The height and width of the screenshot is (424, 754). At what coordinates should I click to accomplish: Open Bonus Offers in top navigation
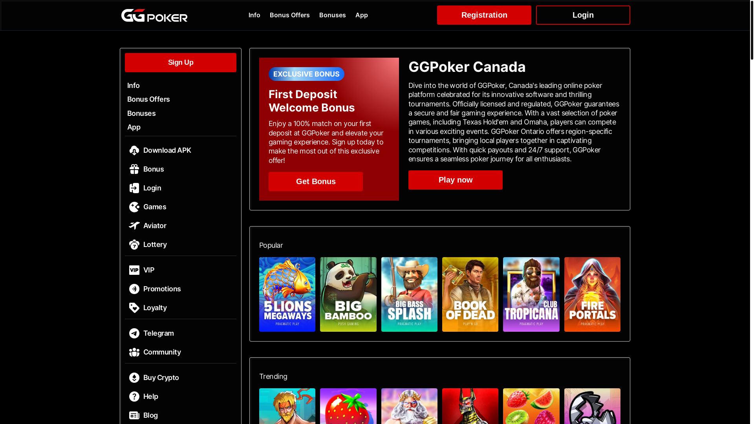[289, 15]
